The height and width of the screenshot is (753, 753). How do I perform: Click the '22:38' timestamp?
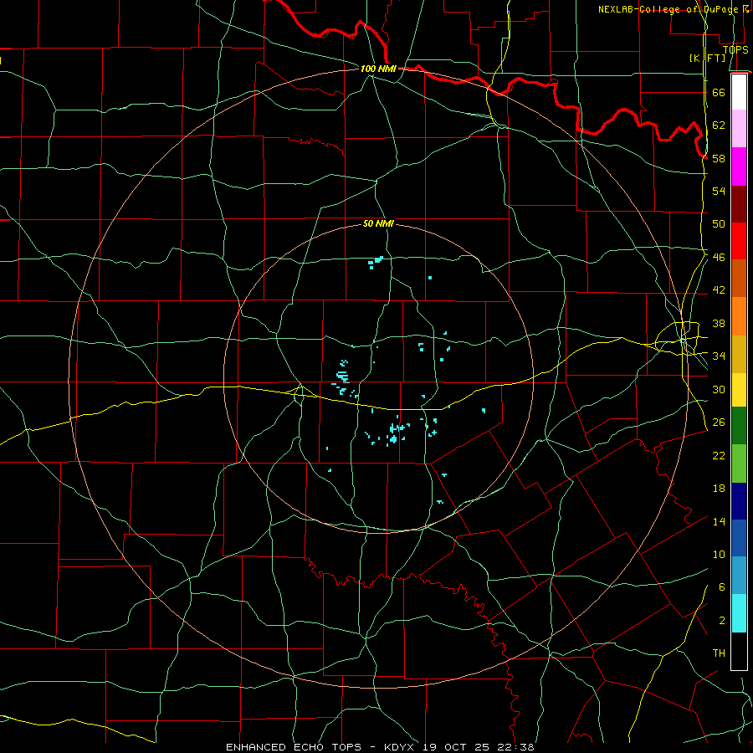pos(516,747)
